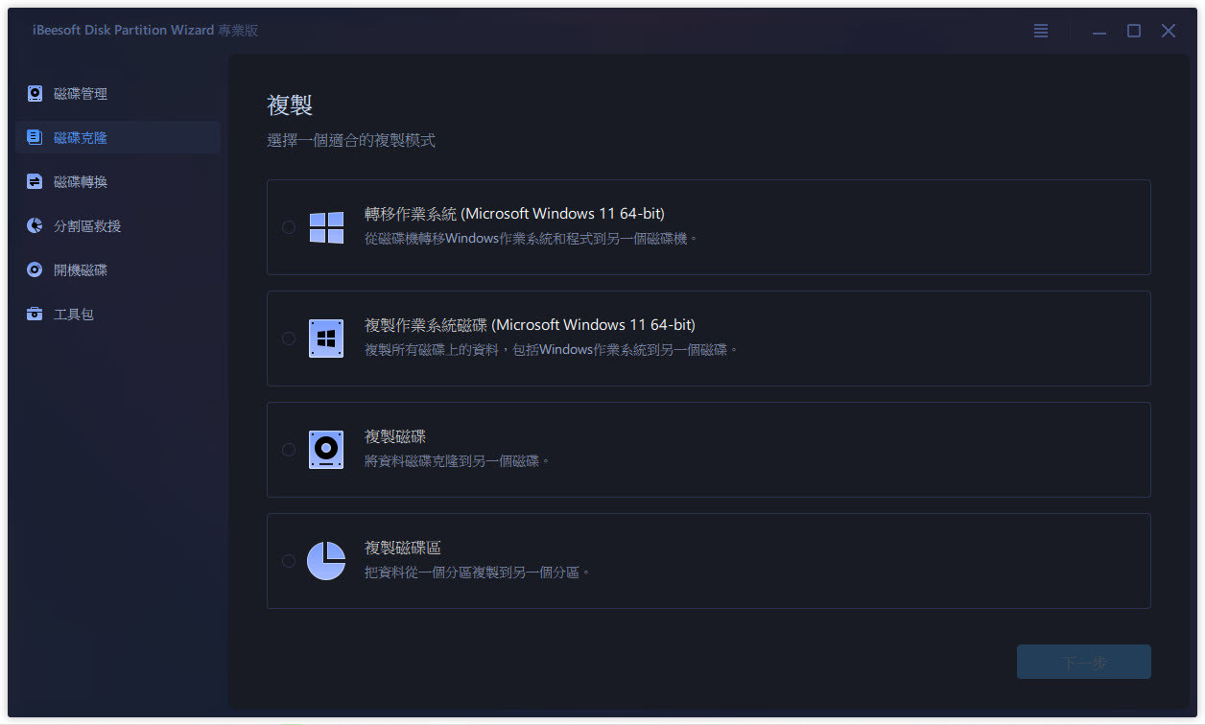Click the 複製磁碟區 option title
This screenshot has width=1205, height=725.
point(403,548)
